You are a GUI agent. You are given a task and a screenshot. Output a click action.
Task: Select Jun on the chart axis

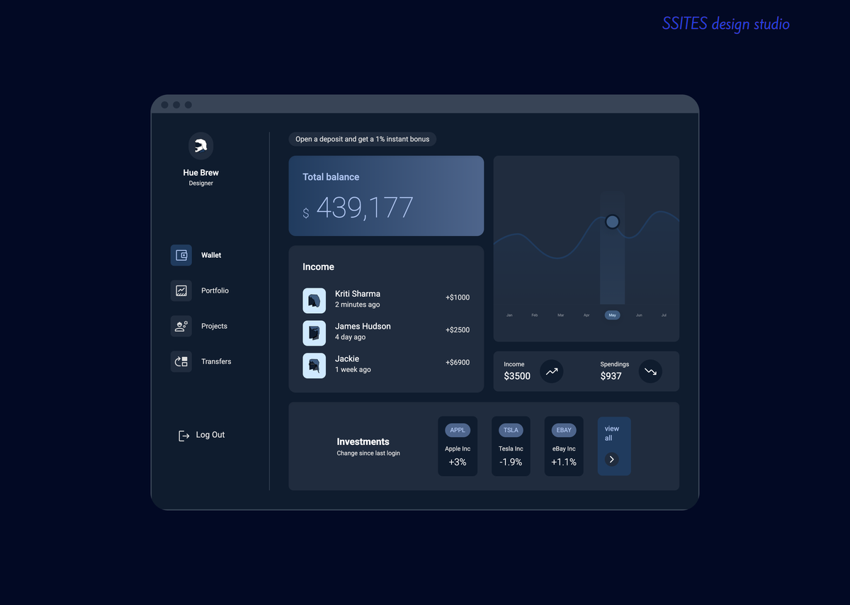point(639,315)
